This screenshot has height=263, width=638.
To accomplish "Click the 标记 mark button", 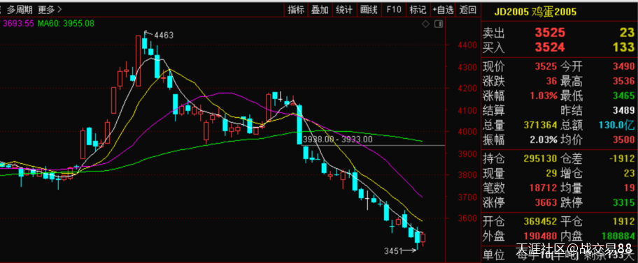I will click(x=418, y=10).
